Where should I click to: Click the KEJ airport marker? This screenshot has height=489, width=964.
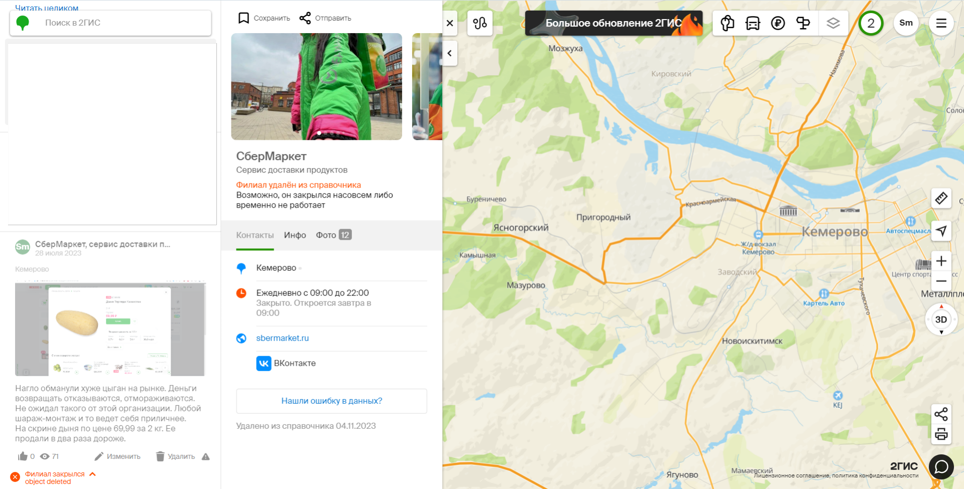(x=837, y=396)
